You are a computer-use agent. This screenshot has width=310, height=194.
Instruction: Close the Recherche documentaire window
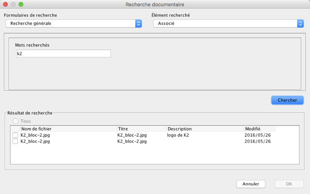click(x=6, y=4)
